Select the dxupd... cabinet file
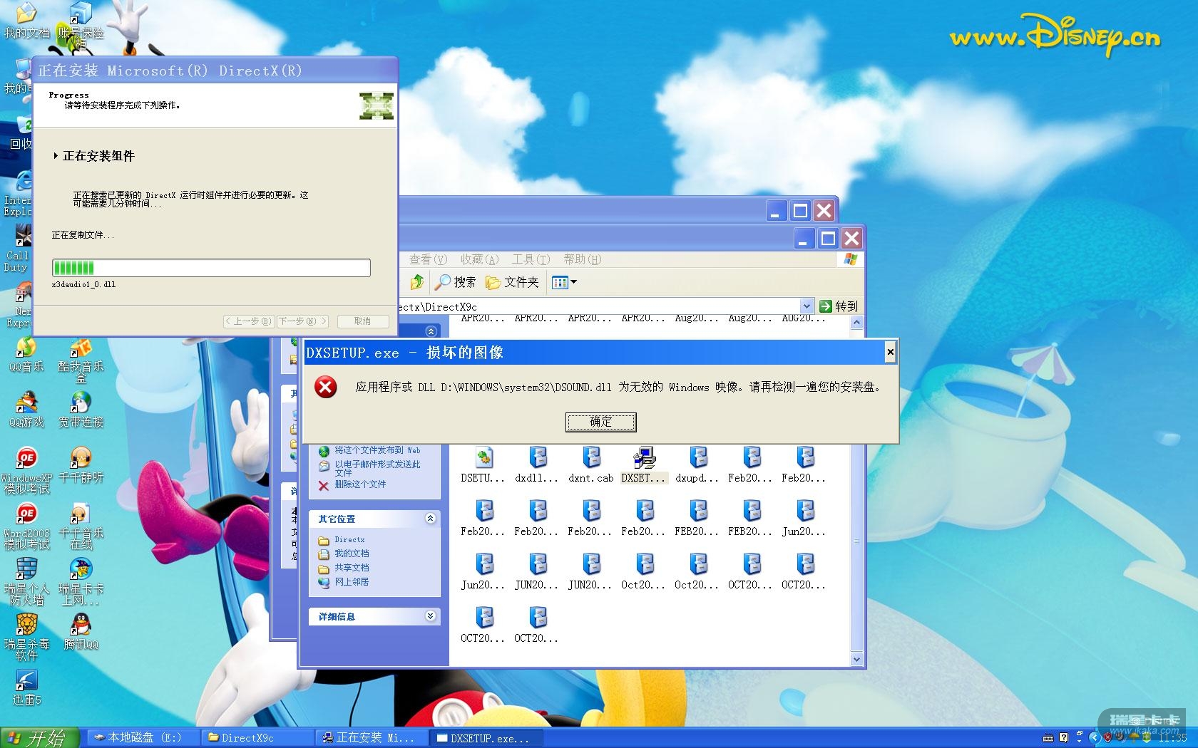The width and height of the screenshot is (1198, 748). [697, 464]
